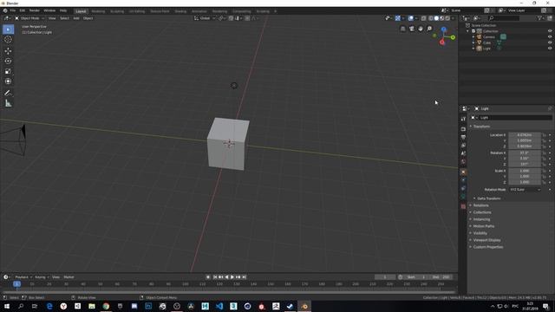Click the Location X value field

[525, 135]
